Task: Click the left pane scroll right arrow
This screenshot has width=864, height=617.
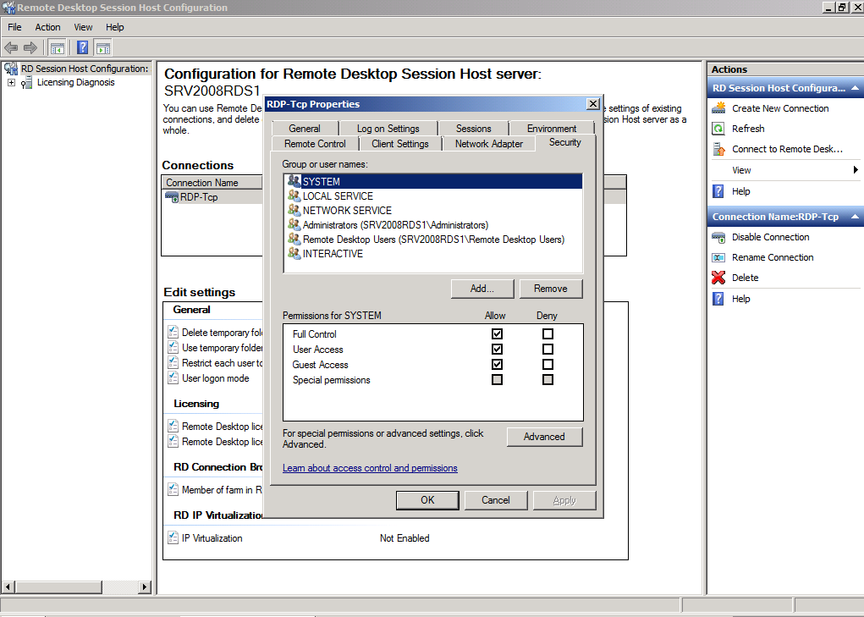Action: pyautogui.click(x=145, y=587)
